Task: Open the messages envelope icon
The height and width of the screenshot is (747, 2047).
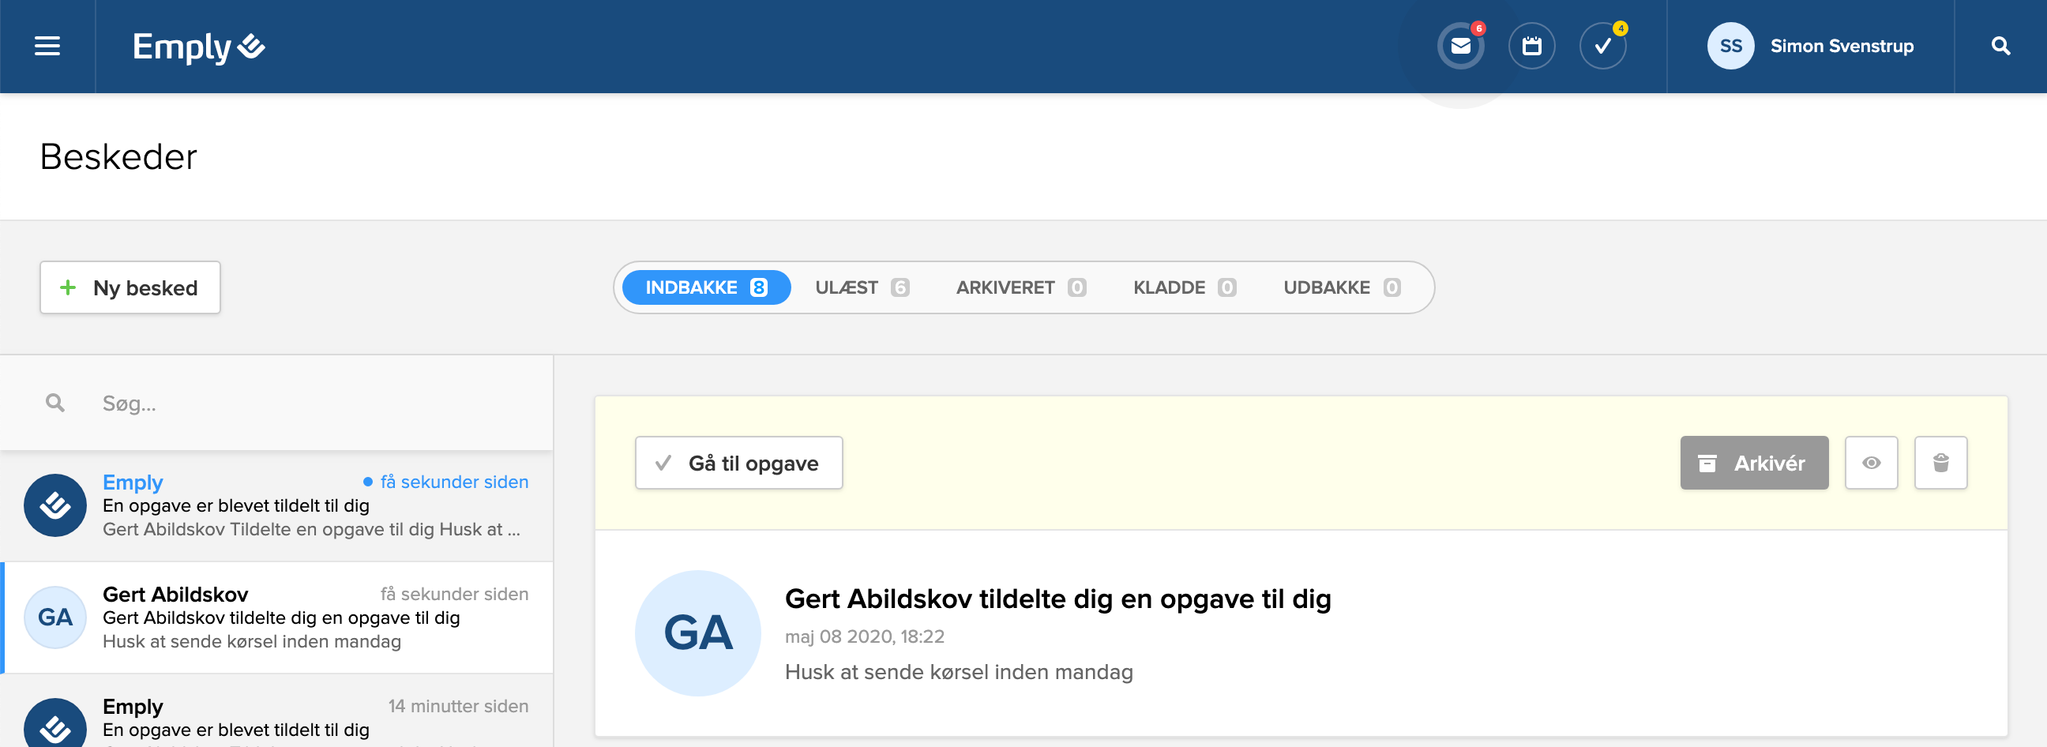Action: tap(1459, 46)
